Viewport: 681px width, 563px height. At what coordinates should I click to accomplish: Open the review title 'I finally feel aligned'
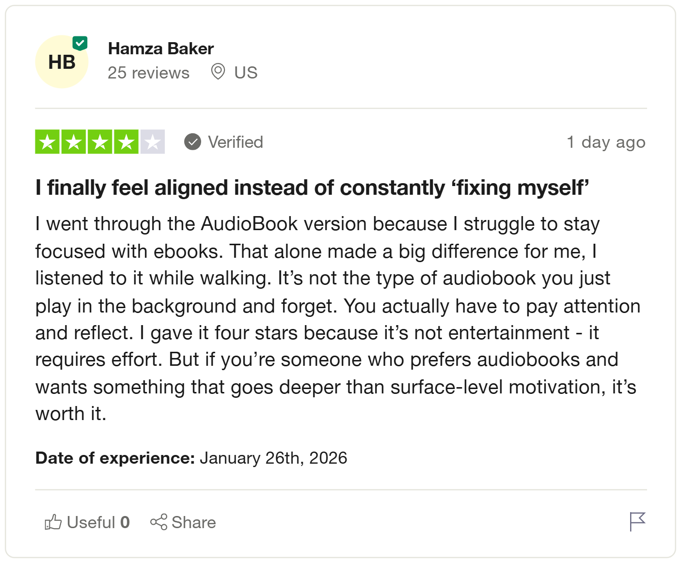pyautogui.click(x=312, y=188)
